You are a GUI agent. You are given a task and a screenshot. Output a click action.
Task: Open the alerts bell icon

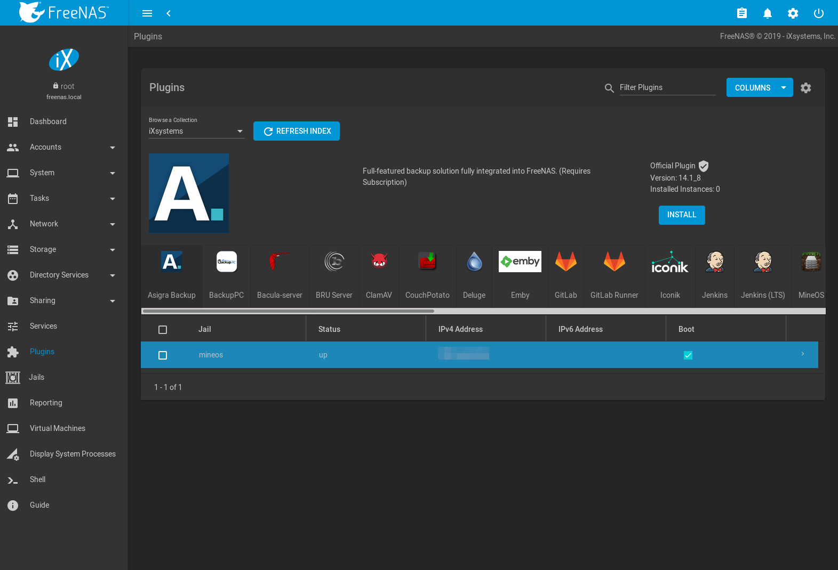pos(768,13)
